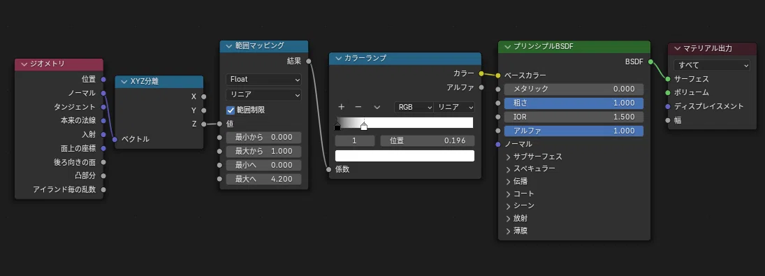Collapse the XYZ分離 node chevron
Screen dimensions: 765x276
pos(124,82)
